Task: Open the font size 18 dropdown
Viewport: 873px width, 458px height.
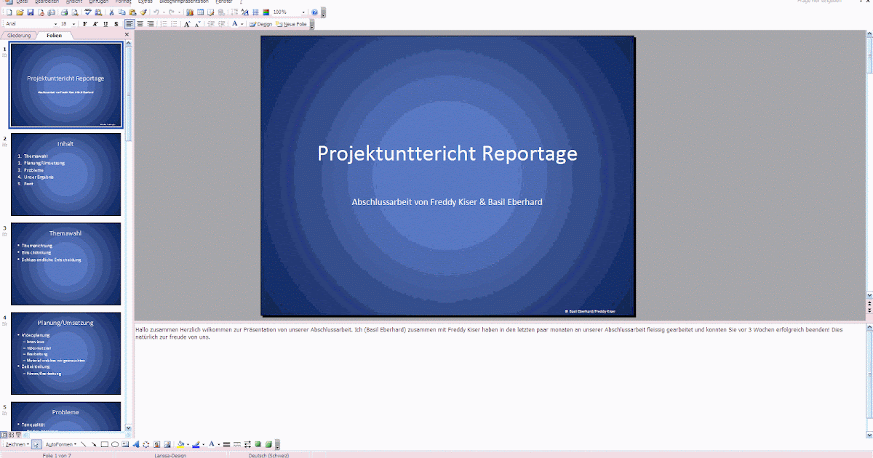Action: [x=73, y=24]
